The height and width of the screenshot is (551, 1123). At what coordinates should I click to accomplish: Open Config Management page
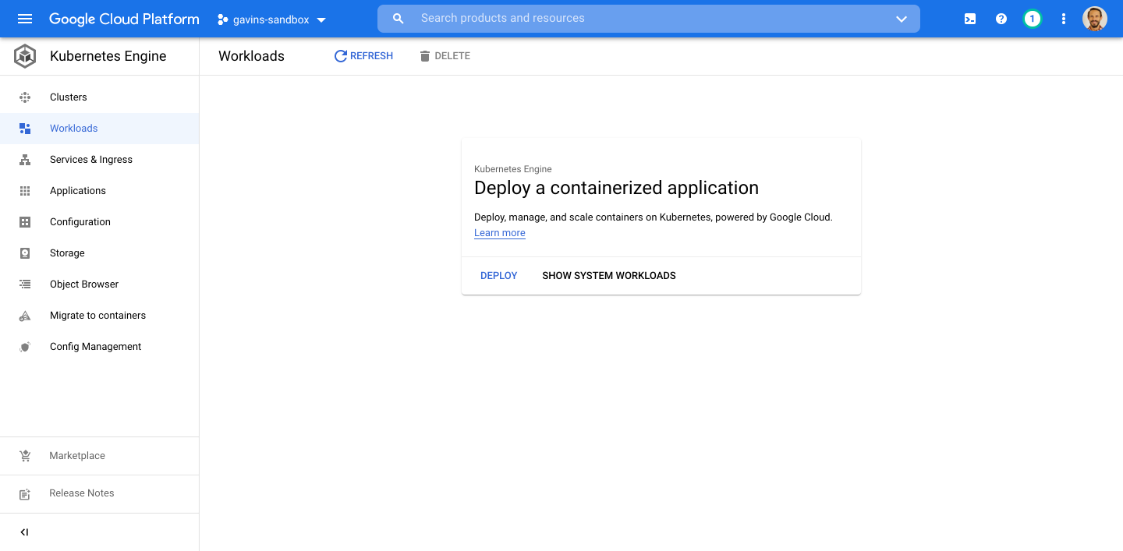click(100, 347)
